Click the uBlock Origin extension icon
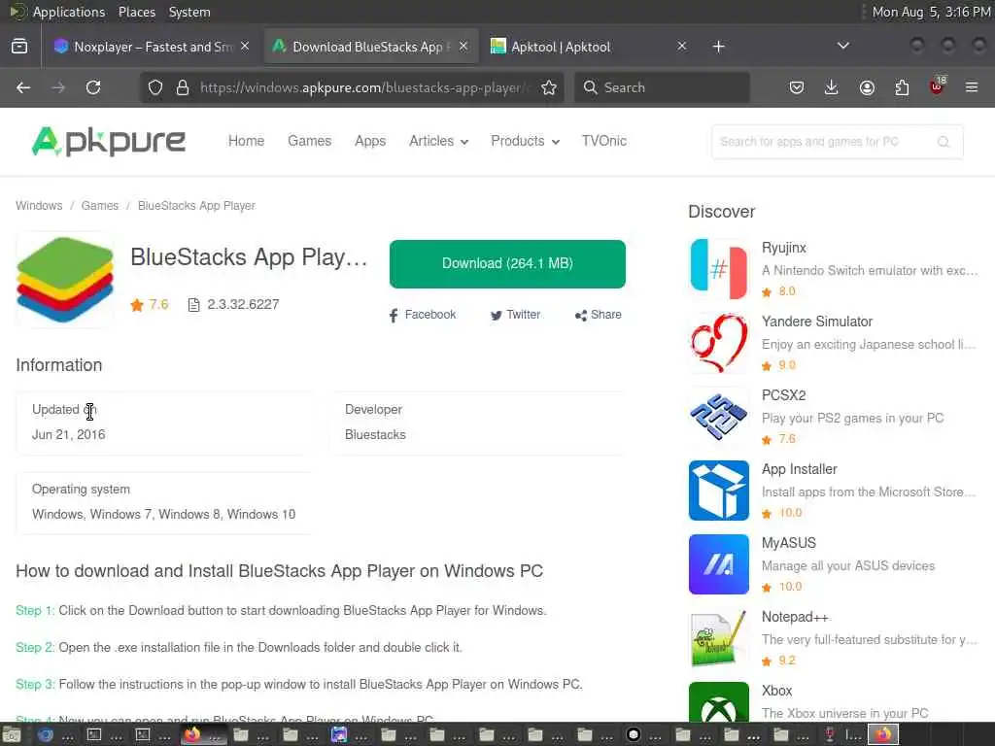This screenshot has width=995, height=746. tap(938, 86)
